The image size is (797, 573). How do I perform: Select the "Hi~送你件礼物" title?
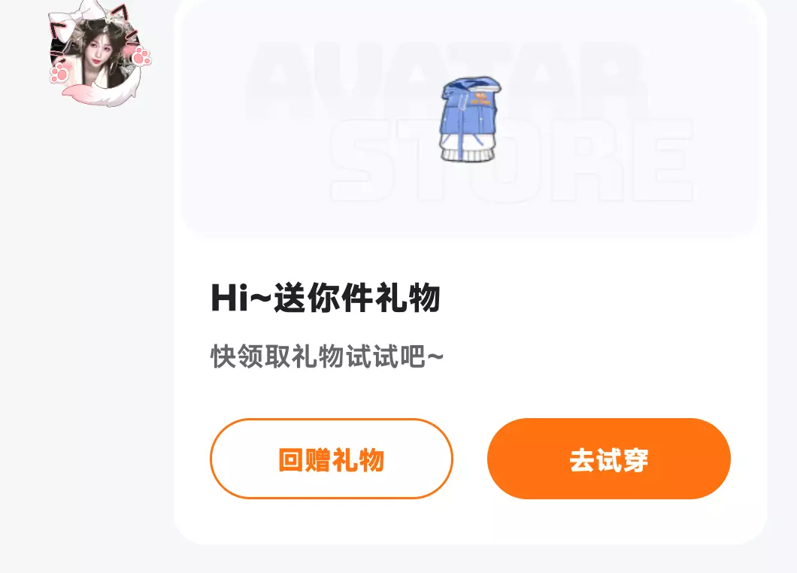(326, 298)
